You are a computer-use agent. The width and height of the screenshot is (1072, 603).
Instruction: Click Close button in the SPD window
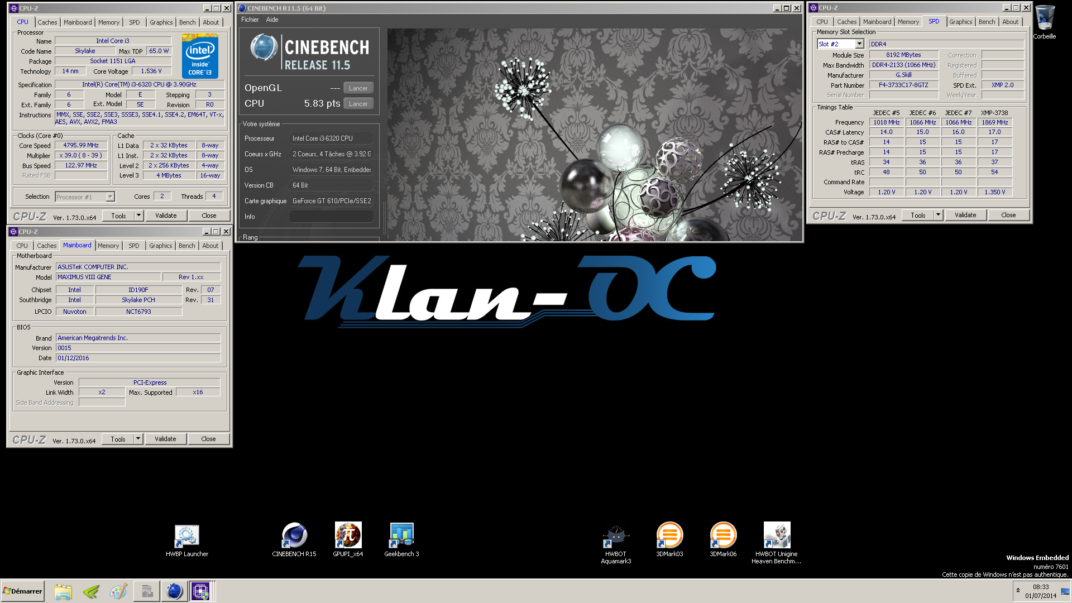point(1008,215)
